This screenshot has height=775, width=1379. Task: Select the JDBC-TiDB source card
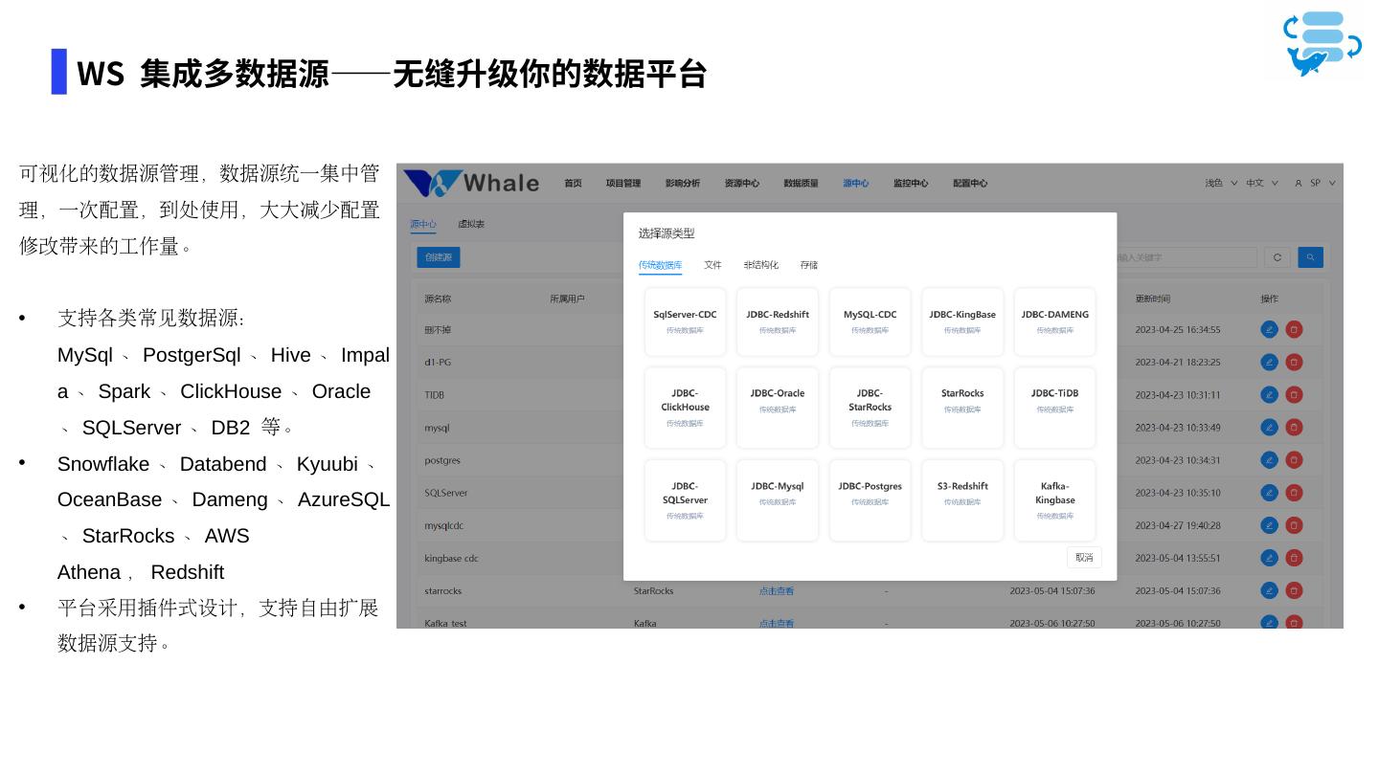pyautogui.click(x=1054, y=408)
